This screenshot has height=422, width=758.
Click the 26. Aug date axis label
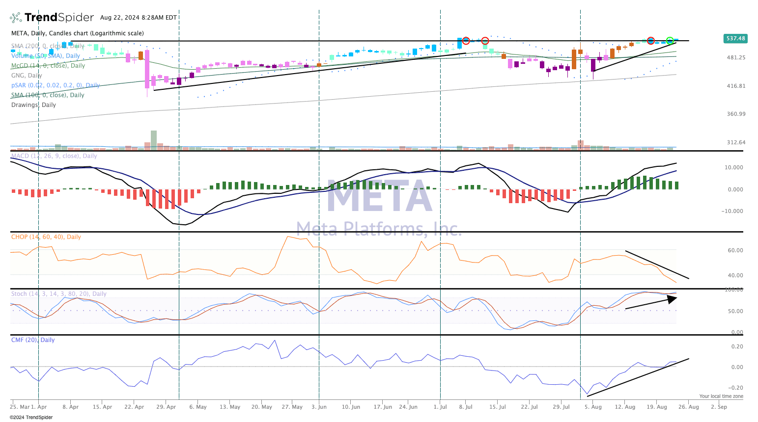689,407
